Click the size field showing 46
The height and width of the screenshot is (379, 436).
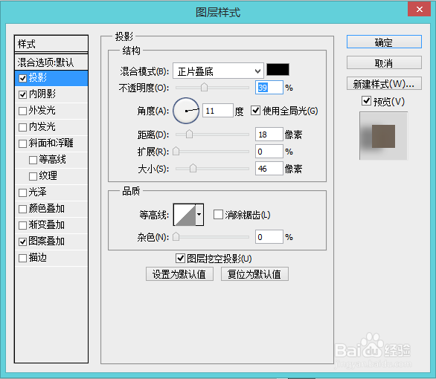pos(269,169)
